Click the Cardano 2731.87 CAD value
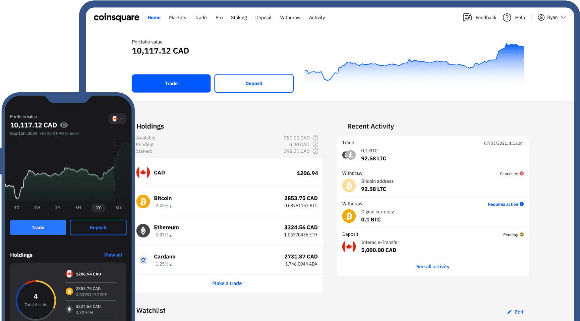This screenshot has width=580, height=321. coord(301,257)
